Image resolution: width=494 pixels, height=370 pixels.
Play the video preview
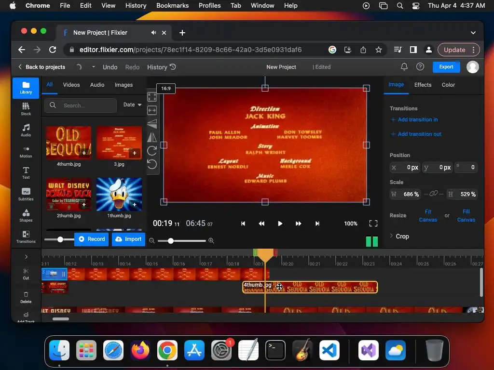tap(280, 224)
